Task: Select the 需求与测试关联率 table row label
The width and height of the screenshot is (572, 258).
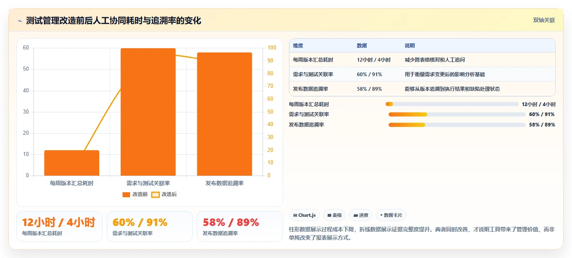Action: [x=313, y=74]
